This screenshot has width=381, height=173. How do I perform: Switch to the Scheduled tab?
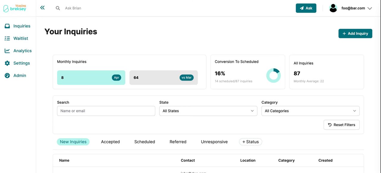pyautogui.click(x=145, y=142)
